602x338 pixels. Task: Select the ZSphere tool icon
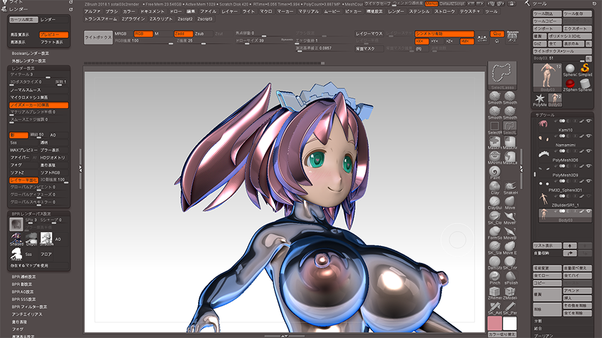pos(570,84)
